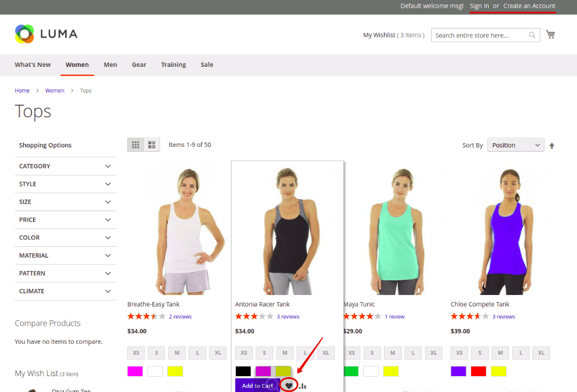Open the shopping cart icon

tap(551, 34)
